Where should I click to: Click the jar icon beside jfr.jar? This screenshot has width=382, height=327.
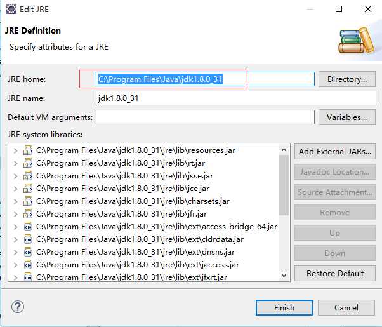[x=28, y=214]
